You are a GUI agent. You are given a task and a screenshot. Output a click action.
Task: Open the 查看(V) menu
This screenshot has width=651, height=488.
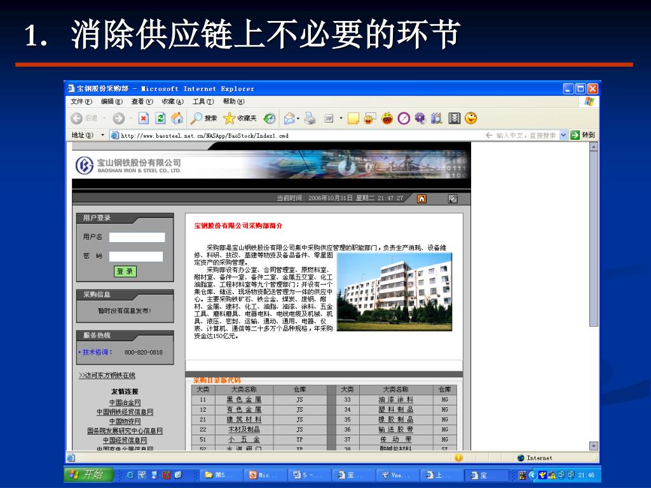coord(142,102)
